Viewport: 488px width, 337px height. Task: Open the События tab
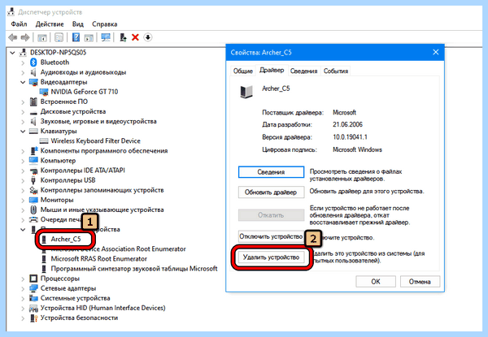[x=336, y=71]
